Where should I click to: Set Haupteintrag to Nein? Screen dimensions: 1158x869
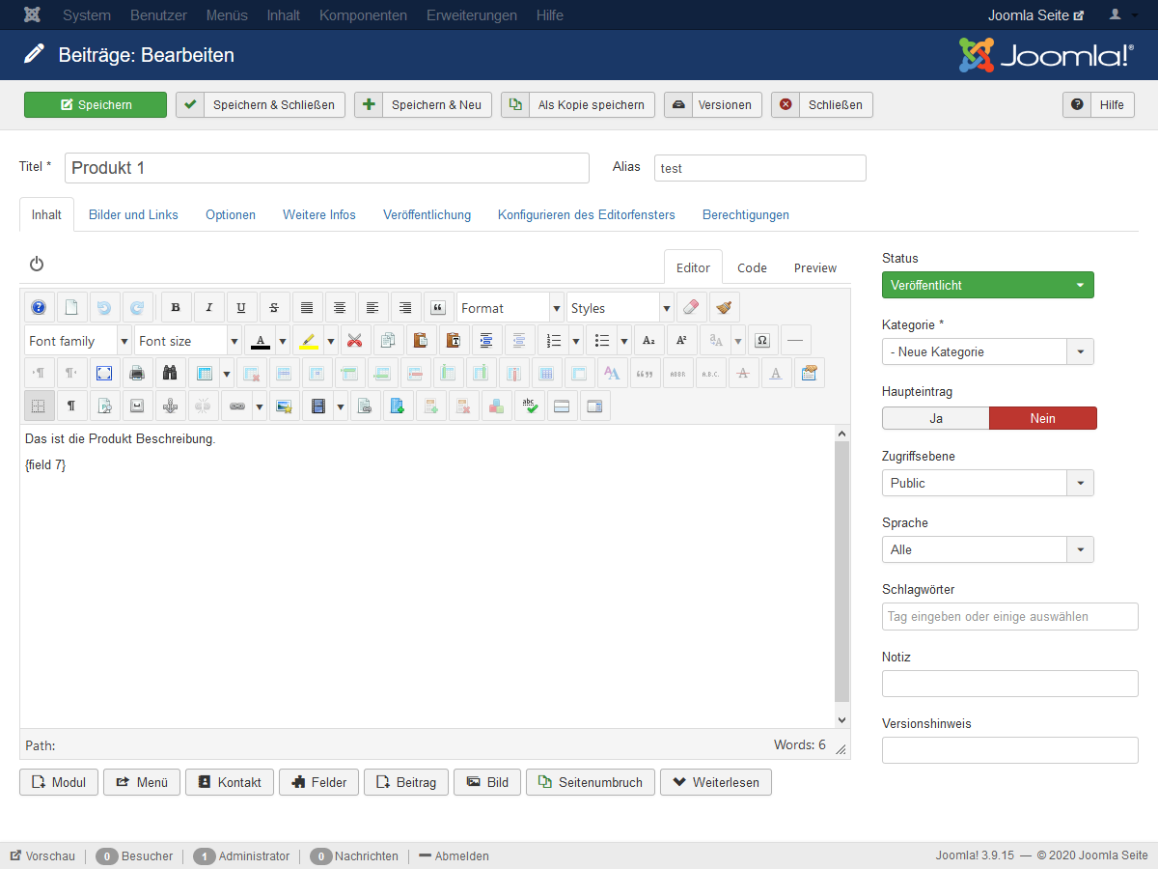[1043, 418]
